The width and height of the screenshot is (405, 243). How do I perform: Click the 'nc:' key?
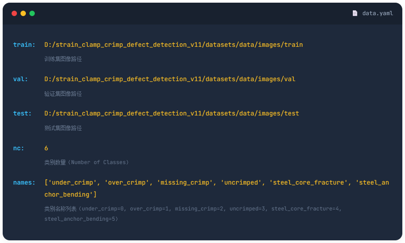pyautogui.click(x=19, y=148)
